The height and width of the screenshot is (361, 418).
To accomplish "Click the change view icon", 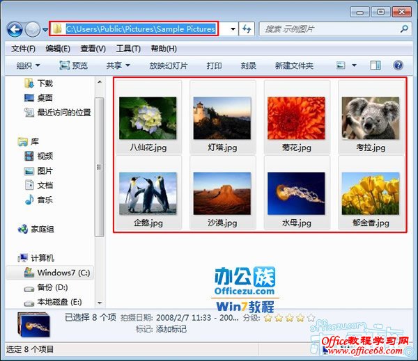I will (341, 65).
